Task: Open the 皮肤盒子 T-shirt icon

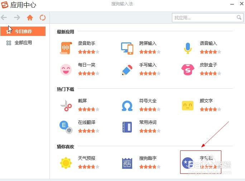Action: [188, 70]
